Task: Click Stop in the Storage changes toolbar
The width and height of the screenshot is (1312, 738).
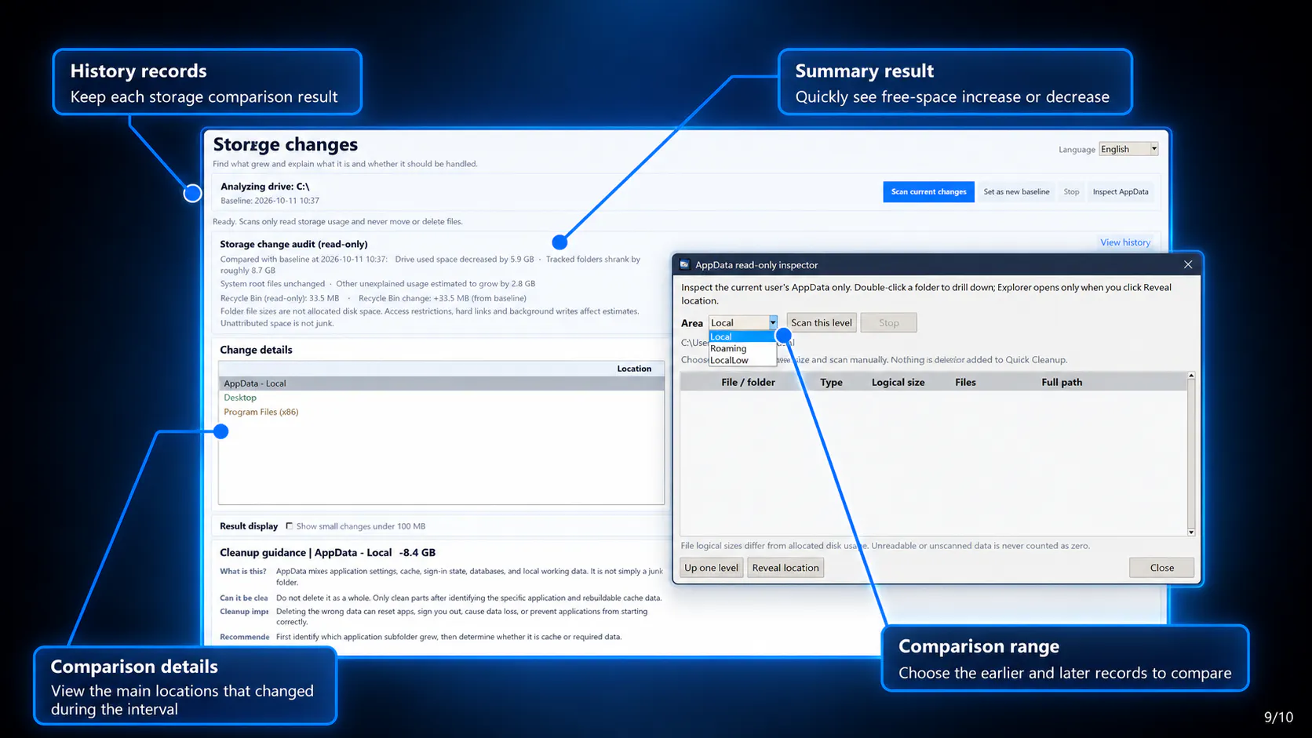Action: (1071, 192)
